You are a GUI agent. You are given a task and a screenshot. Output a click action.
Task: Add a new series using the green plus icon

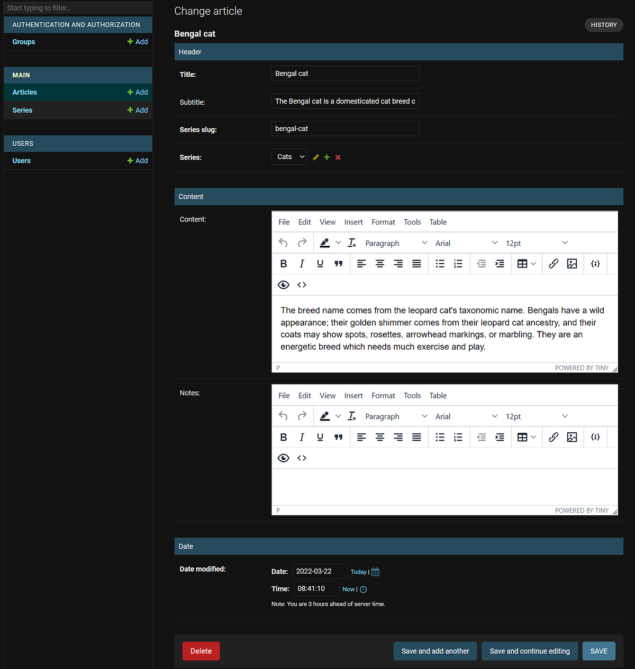326,157
